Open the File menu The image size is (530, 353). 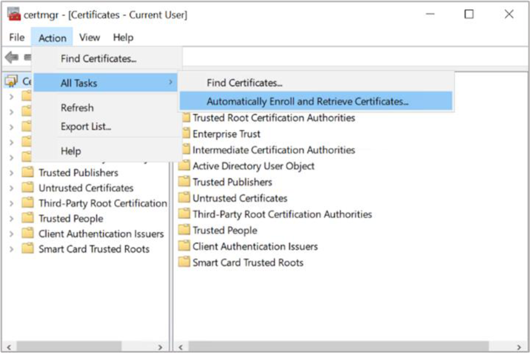pos(17,37)
